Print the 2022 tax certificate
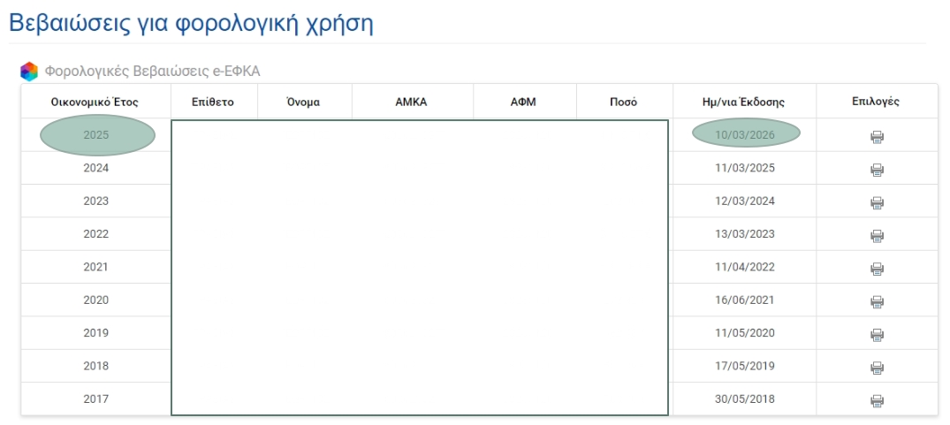Screen dimensions: 950x425 (877, 236)
